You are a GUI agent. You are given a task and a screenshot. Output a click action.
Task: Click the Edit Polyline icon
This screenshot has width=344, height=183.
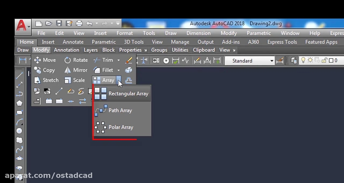pos(71,91)
